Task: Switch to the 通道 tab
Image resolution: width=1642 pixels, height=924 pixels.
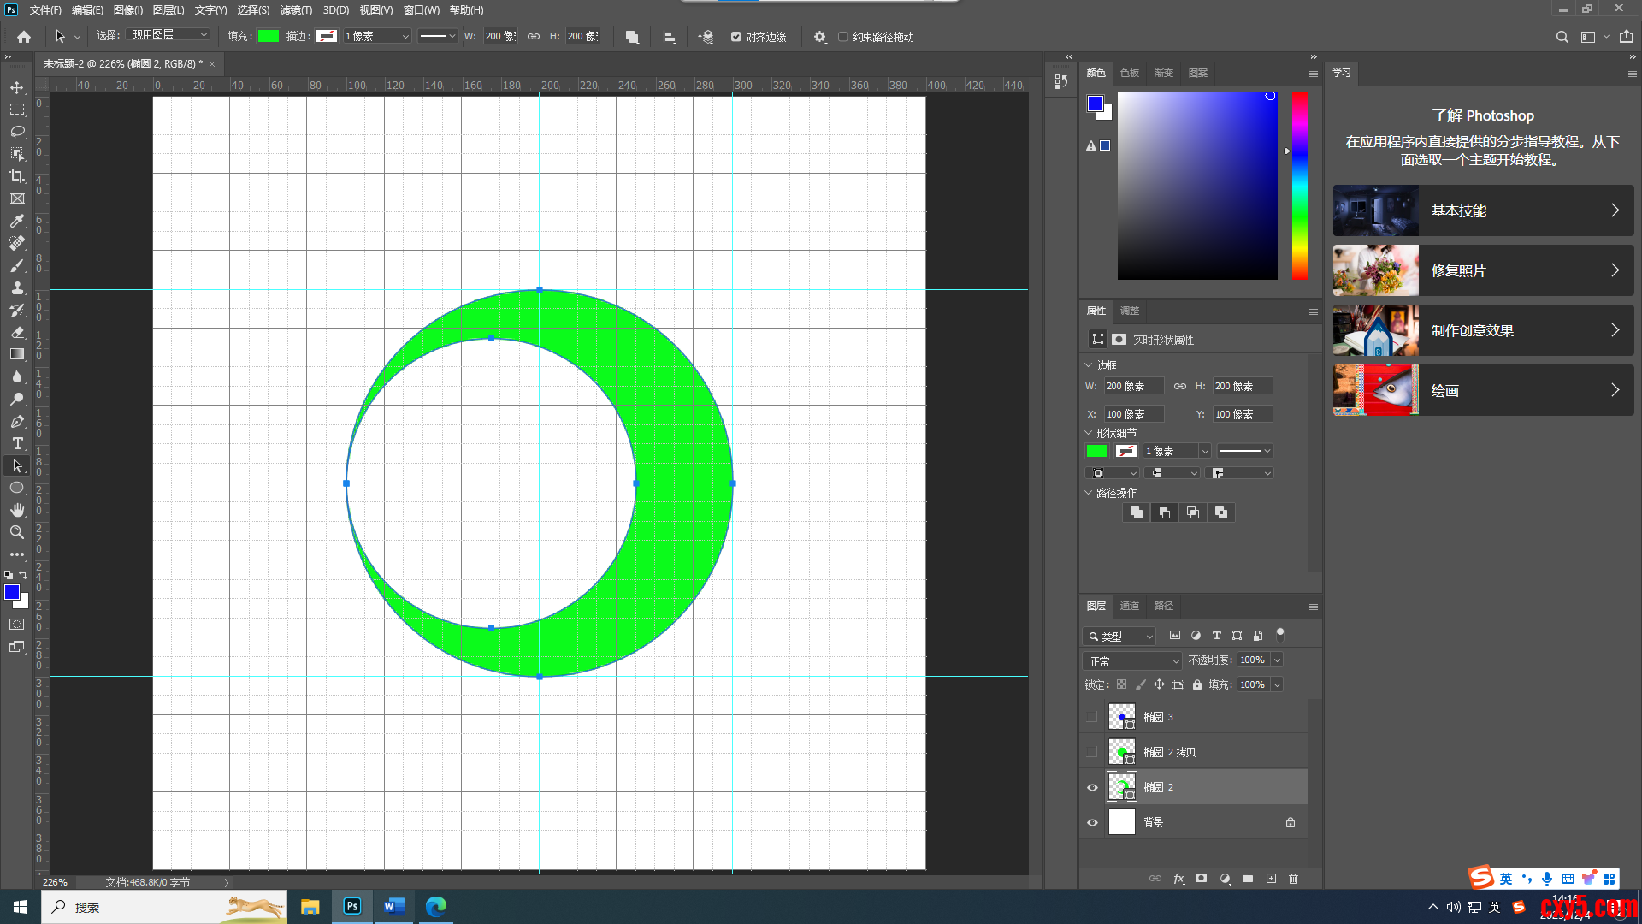Action: (1129, 606)
